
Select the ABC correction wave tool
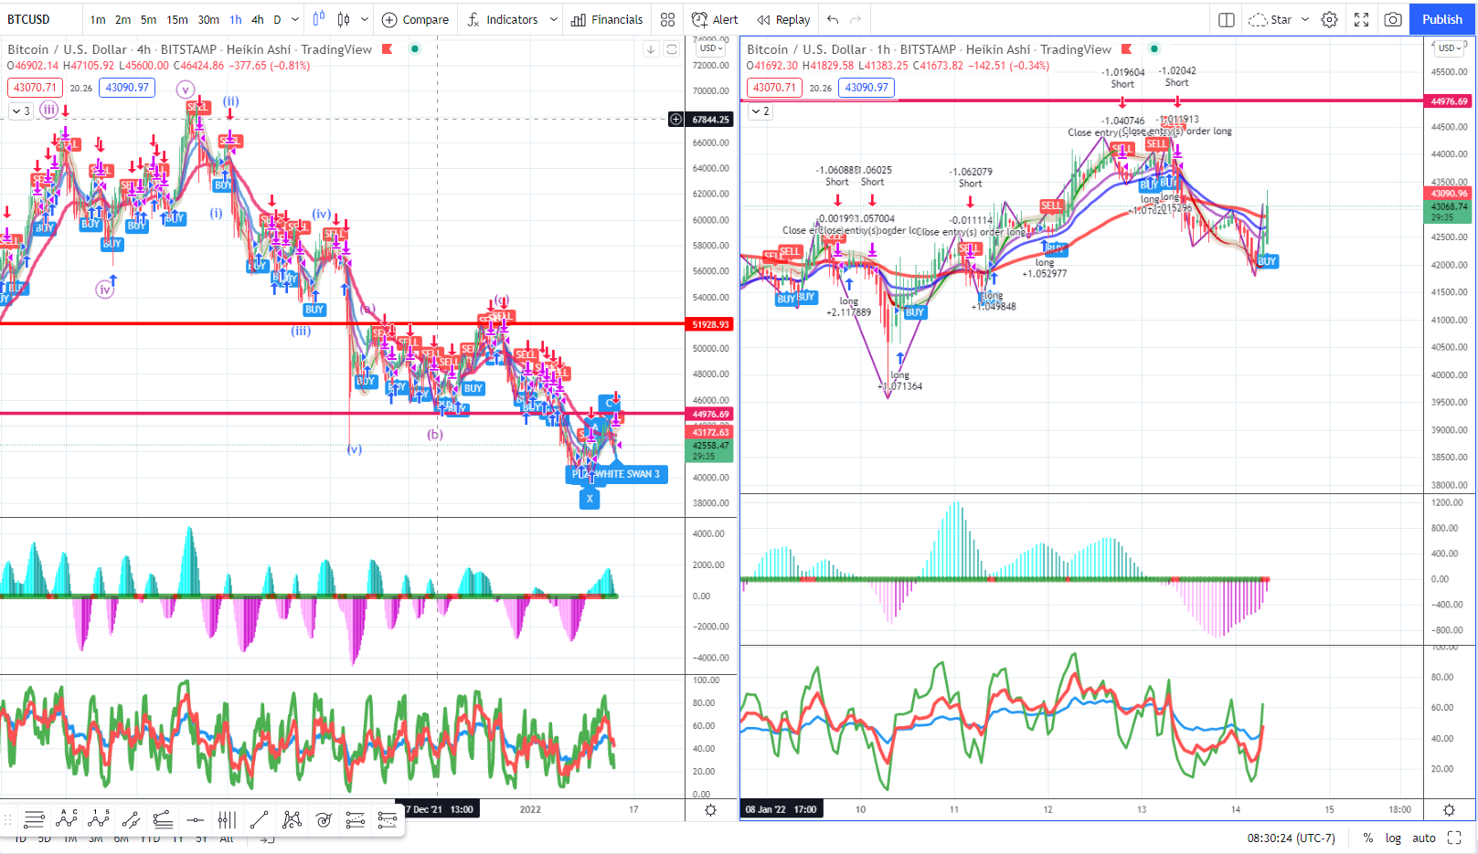pos(67,819)
